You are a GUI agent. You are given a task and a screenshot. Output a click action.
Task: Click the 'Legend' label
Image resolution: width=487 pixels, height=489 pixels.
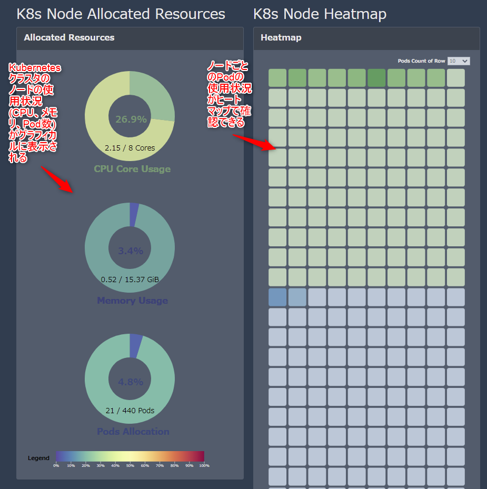[x=38, y=458]
